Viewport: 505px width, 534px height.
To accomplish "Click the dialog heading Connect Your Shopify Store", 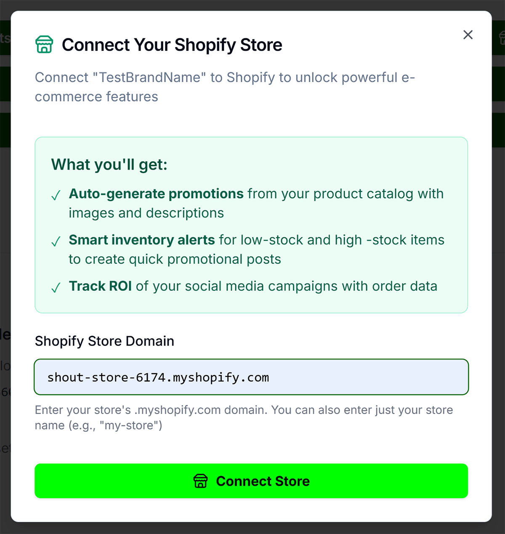I will point(172,45).
